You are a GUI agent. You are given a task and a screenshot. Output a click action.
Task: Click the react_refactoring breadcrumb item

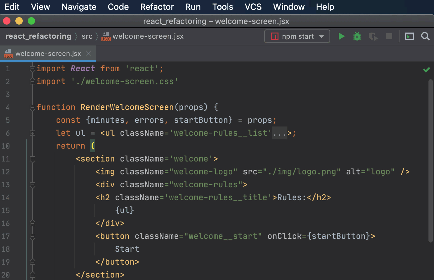point(38,36)
